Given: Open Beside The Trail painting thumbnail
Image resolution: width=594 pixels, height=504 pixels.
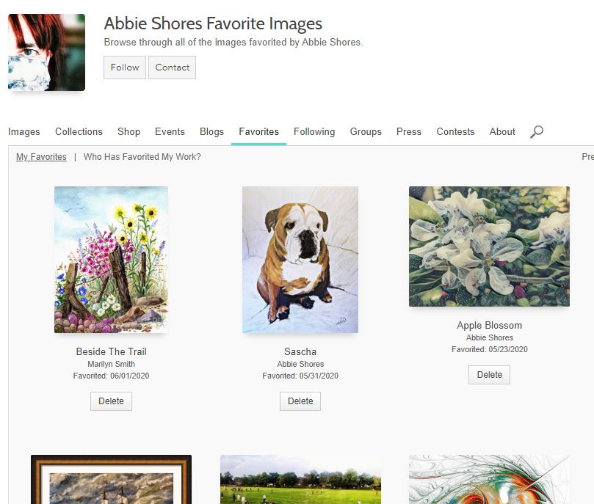Looking at the screenshot, I should [x=111, y=260].
